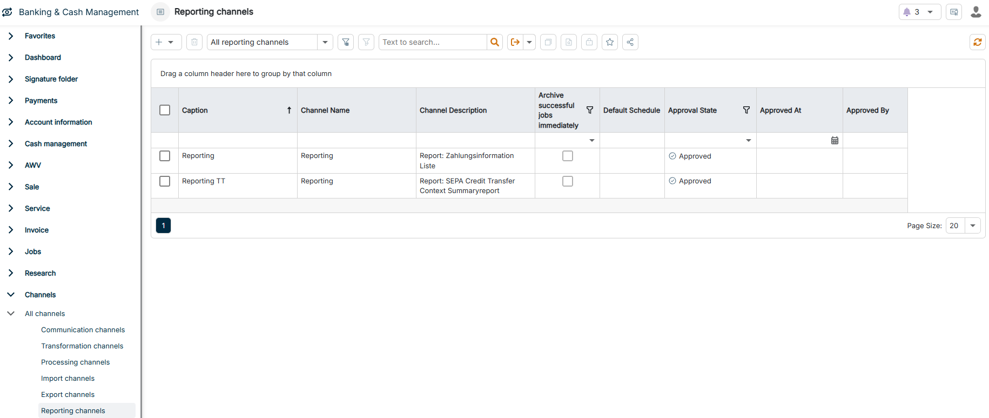The image size is (989, 418).
Task: Click the Banking & Cash Management logo icon
Action: pyautogui.click(x=8, y=12)
